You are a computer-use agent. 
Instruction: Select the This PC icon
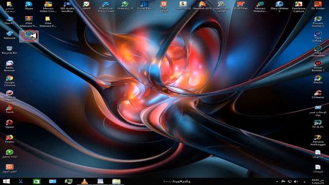coord(9,21)
